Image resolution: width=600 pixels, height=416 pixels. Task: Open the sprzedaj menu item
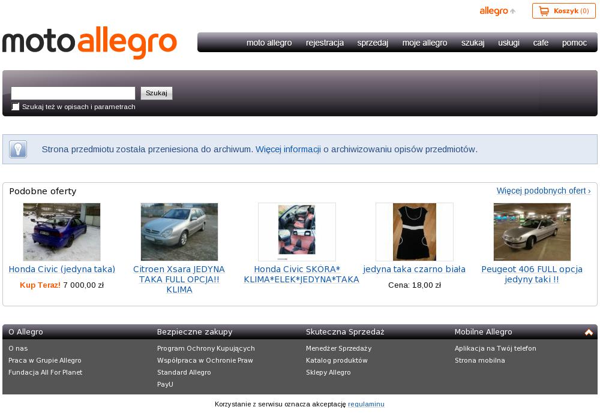click(x=373, y=43)
